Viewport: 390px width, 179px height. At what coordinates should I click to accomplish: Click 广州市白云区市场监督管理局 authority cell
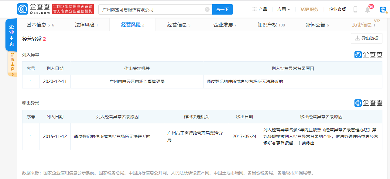137,81
